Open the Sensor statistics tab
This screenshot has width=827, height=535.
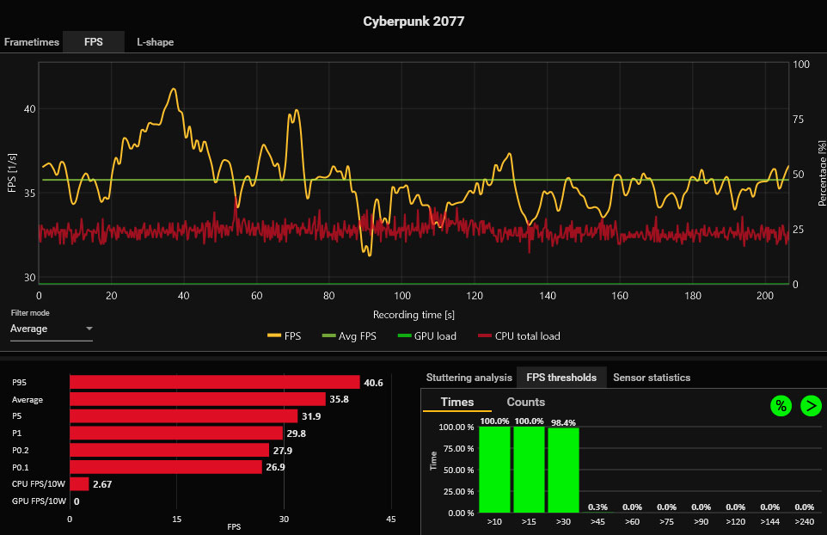click(x=651, y=378)
